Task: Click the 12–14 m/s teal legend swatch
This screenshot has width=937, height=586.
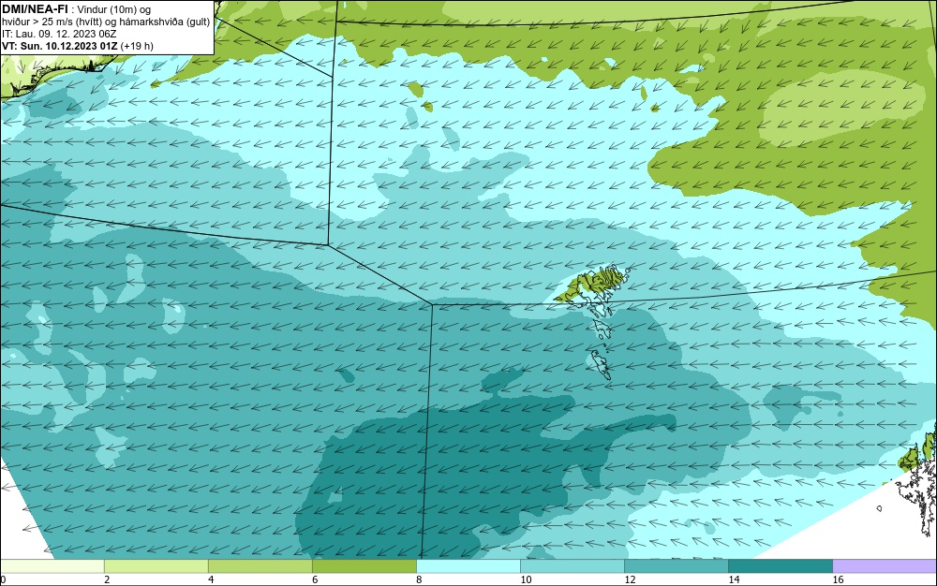Action: point(676,565)
